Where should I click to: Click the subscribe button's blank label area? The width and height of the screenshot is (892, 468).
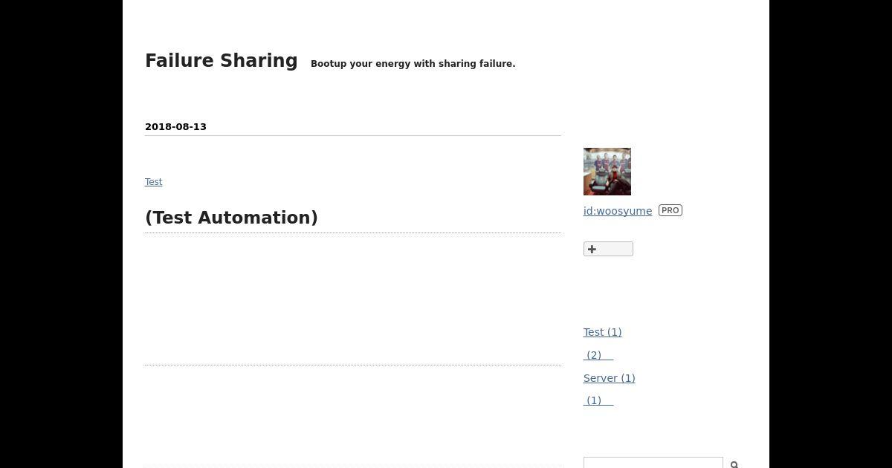[x=615, y=250]
